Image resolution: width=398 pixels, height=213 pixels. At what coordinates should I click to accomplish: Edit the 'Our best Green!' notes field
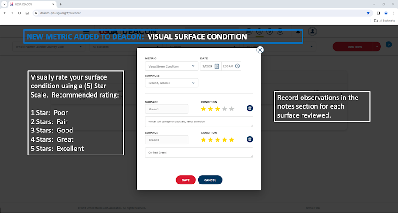coord(199,153)
